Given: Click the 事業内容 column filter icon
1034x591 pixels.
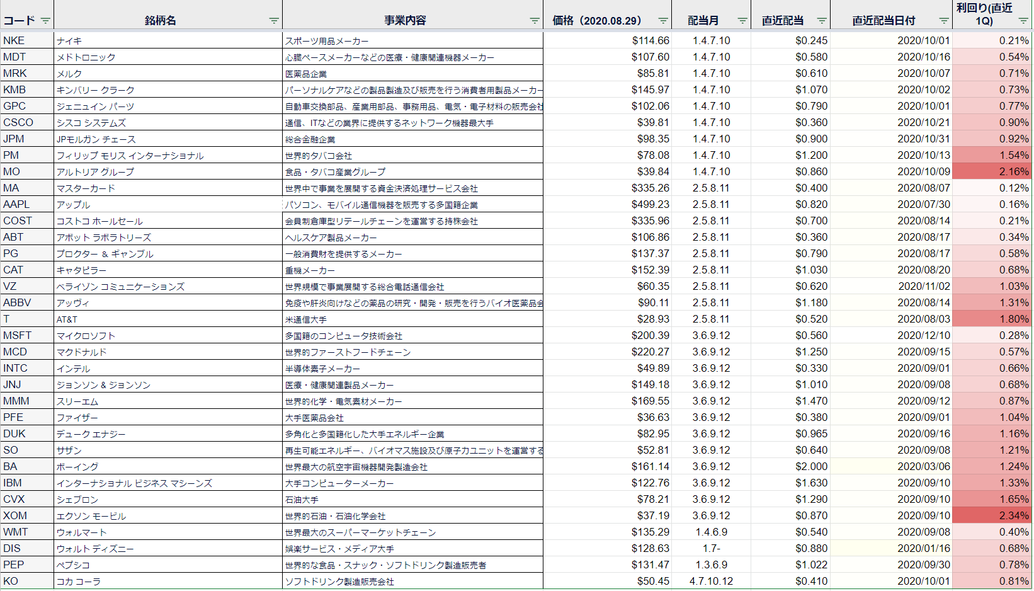Looking at the screenshot, I should pyautogui.click(x=535, y=21).
